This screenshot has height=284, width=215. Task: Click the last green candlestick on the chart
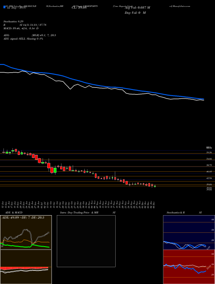click(x=155, y=186)
